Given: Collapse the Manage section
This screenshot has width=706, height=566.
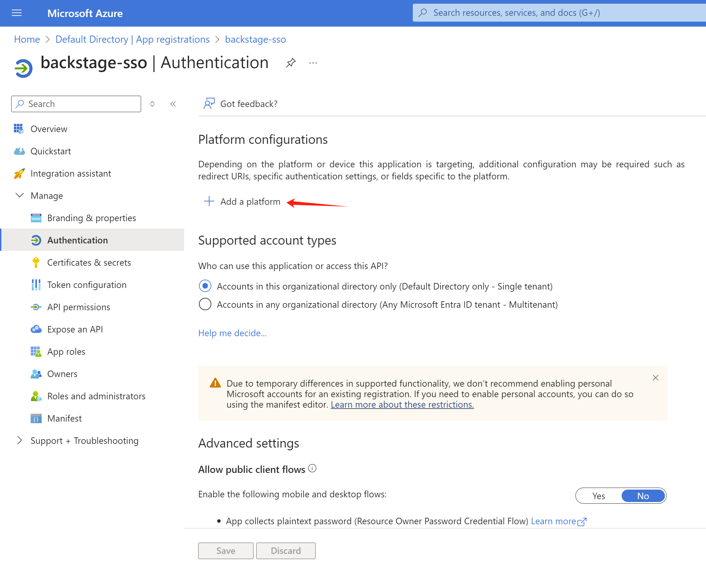Looking at the screenshot, I should pos(20,196).
